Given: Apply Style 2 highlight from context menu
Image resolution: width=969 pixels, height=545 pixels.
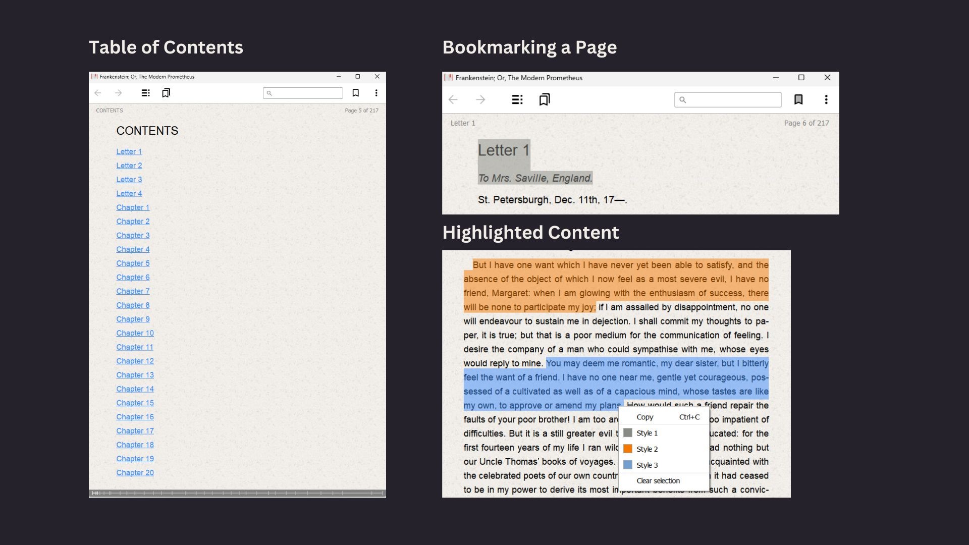Looking at the screenshot, I should coord(664,449).
